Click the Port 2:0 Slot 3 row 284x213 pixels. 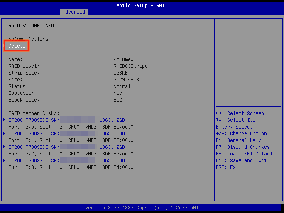71,127
